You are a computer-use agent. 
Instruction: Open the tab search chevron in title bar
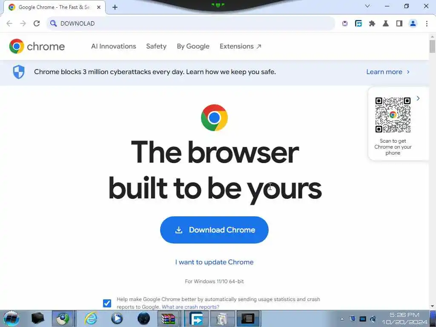click(367, 6)
